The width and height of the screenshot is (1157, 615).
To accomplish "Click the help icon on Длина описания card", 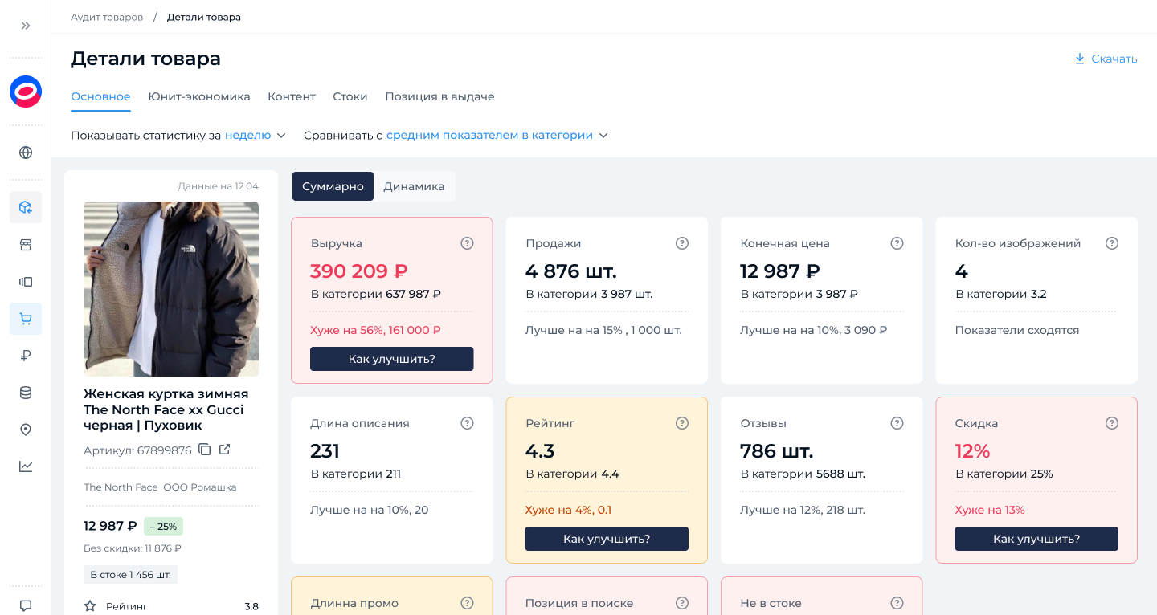I will tap(467, 423).
